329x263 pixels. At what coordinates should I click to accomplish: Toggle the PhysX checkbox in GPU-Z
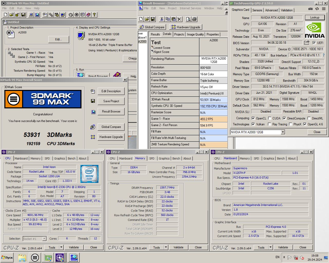pos(290,124)
